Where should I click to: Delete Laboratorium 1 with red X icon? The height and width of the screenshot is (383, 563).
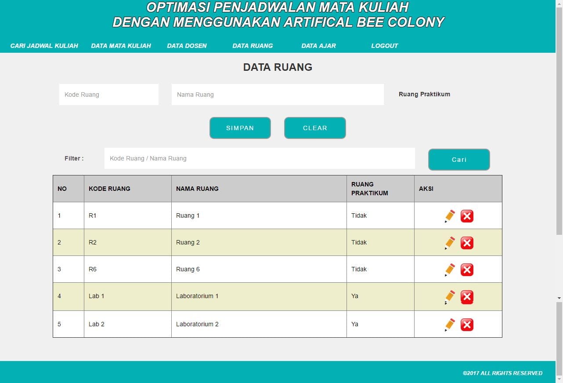[x=467, y=297]
